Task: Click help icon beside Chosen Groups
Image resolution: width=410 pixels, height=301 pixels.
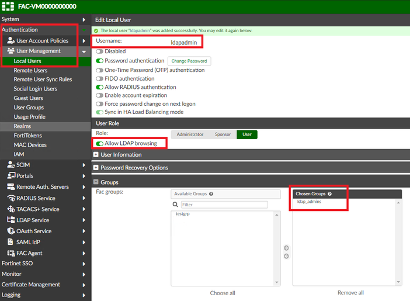Action: [x=329, y=194]
